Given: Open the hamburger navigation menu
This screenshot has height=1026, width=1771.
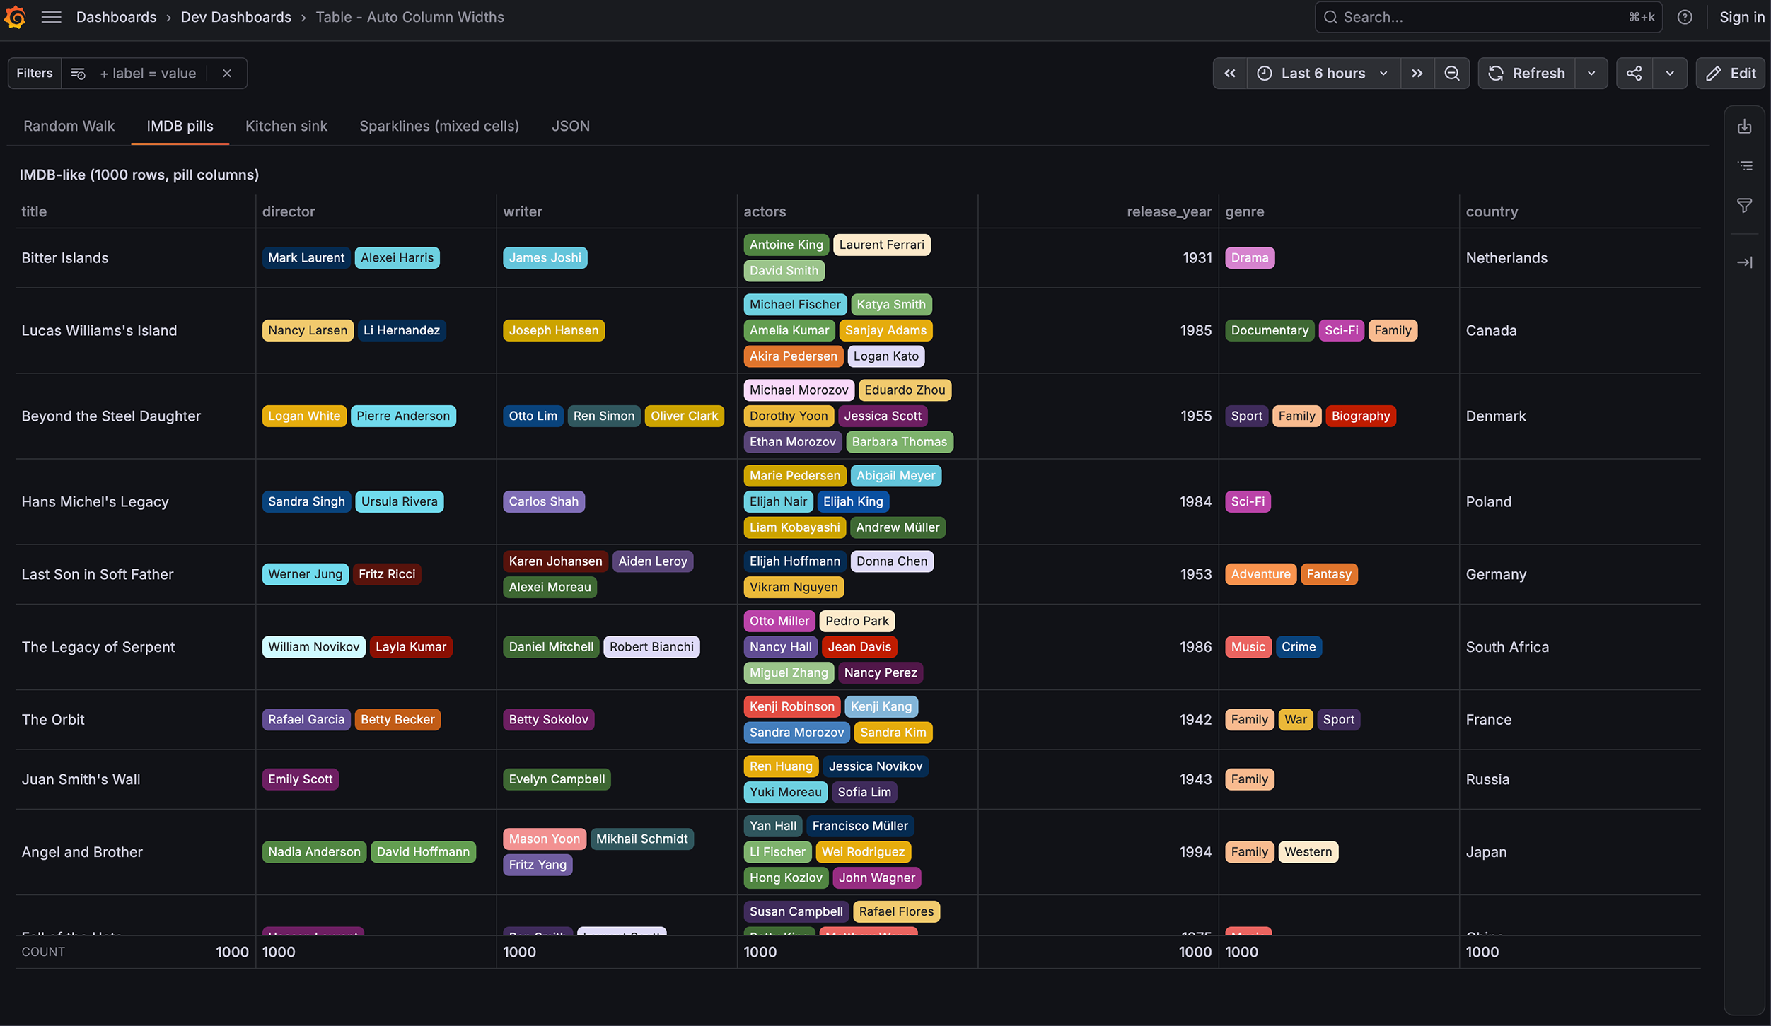Looking at the screenshot, I should click(51, 17).
